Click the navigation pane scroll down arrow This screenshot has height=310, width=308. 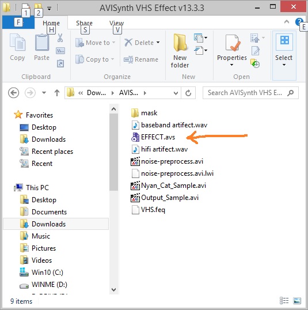click(x=113, y=290)
